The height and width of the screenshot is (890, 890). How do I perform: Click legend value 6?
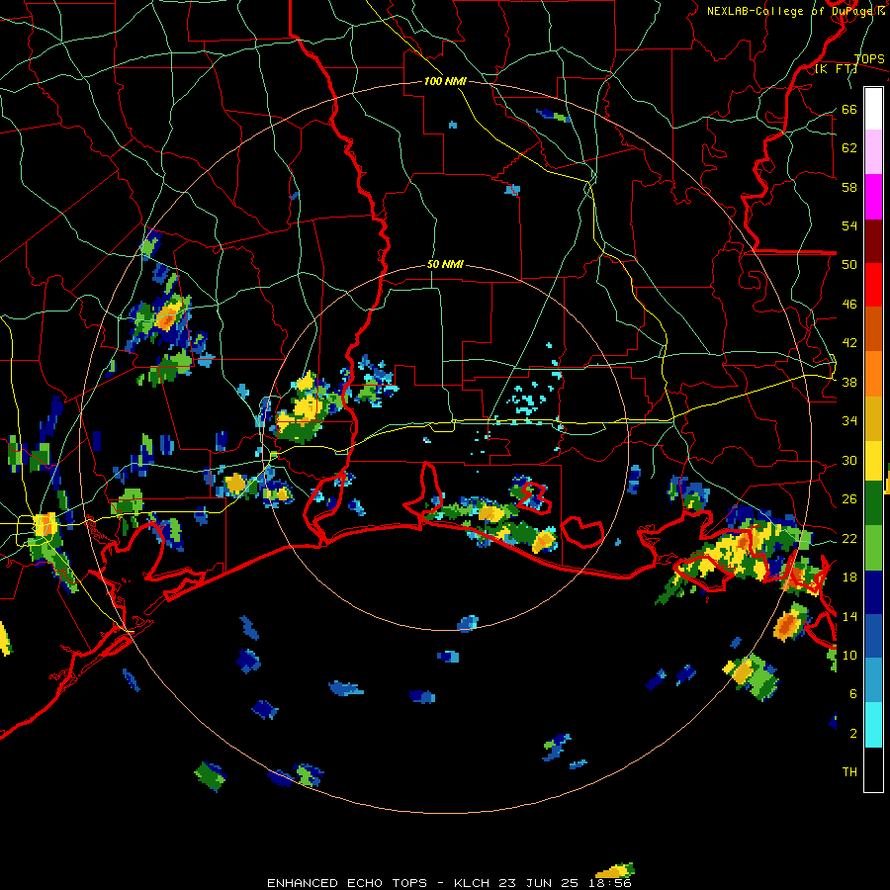point(853,694)
